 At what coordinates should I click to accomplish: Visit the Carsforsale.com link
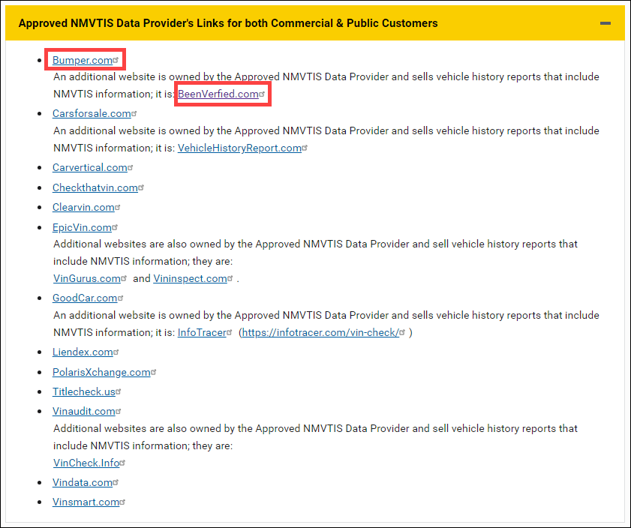click(92, 114)
